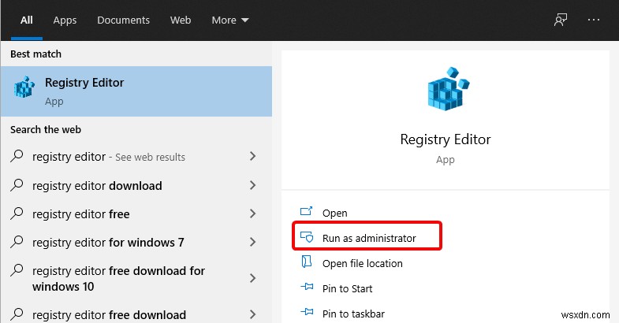
Task: Expand arrow for 'registry editor download'
Action: tap(252, 185)
